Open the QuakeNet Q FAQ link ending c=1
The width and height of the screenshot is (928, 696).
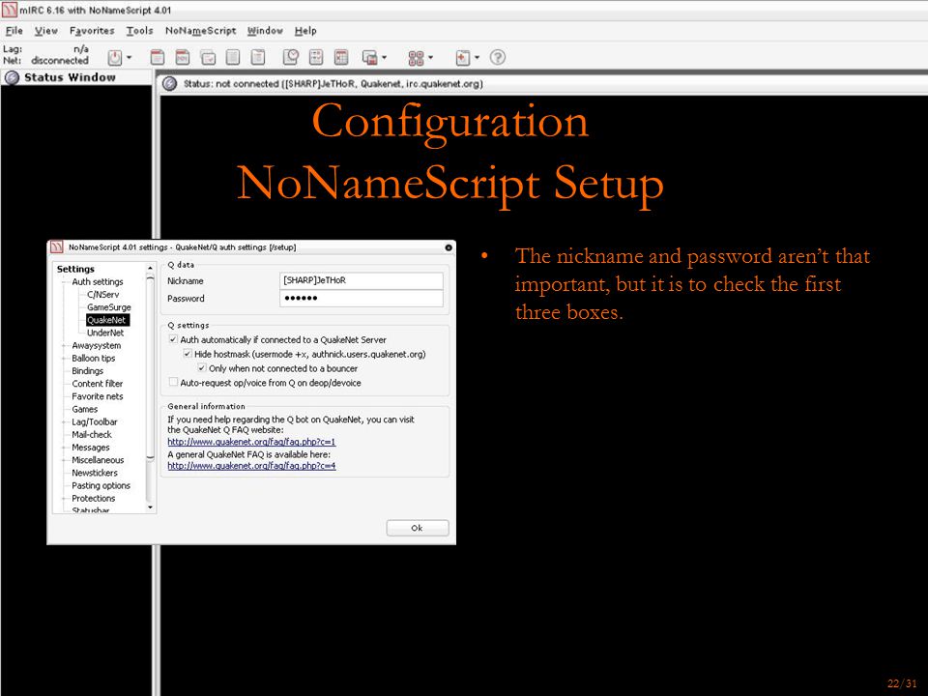pyautogui.click(x=251, y=442)
